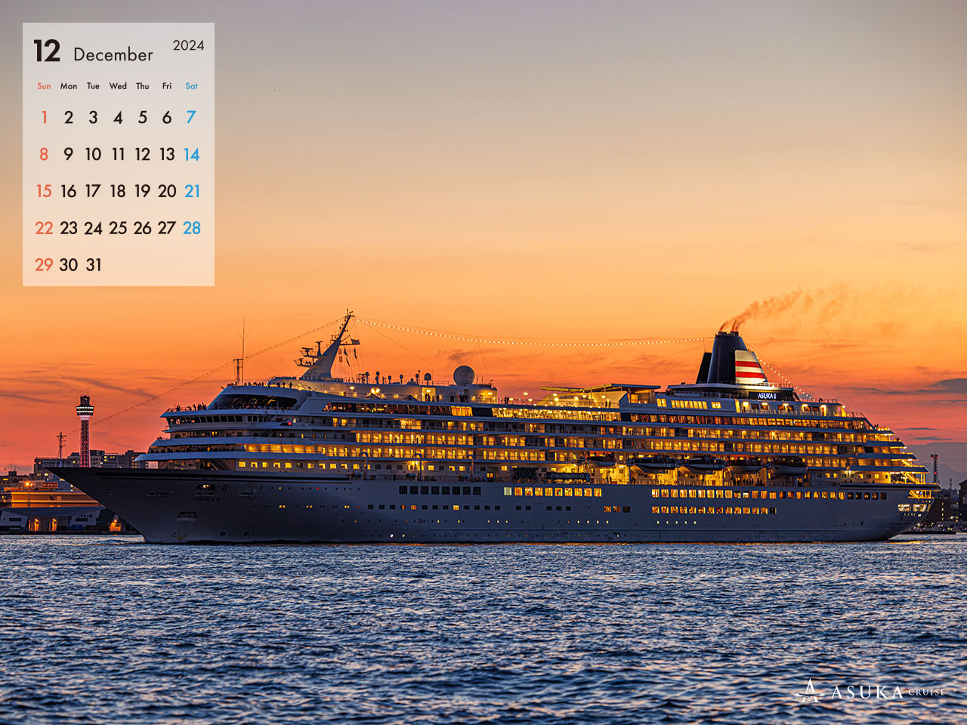Click the Sun weekday header
This screenshot has width=967, height=725.
[x=44, y=86]
